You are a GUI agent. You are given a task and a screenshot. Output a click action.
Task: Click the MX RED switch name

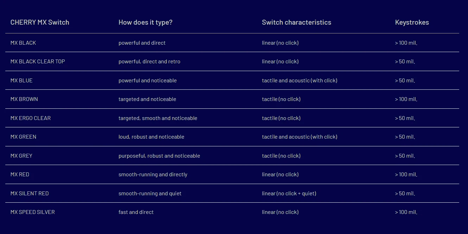[20, 175]
